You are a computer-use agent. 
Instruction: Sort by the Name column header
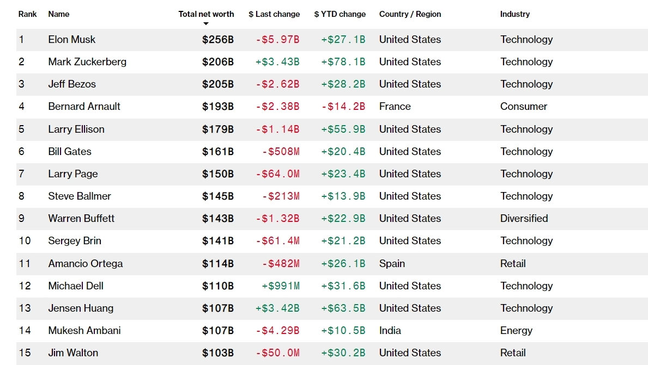click(x=59, y=14)
